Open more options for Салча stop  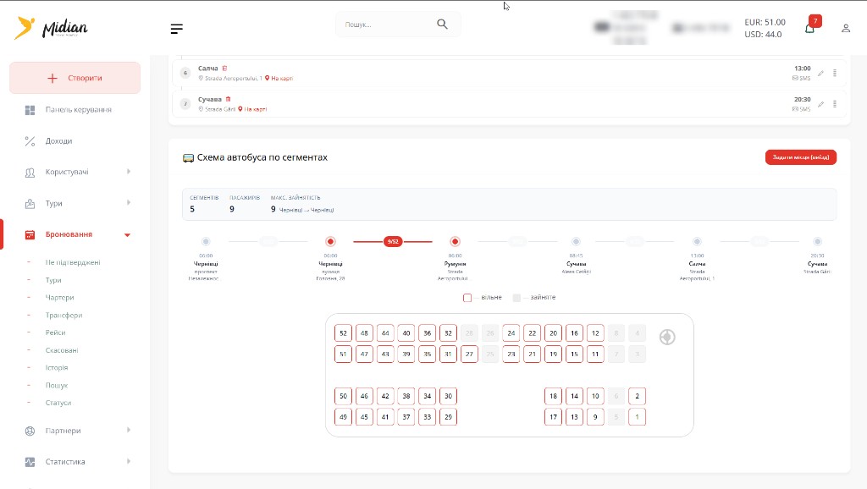coord(835,73)
